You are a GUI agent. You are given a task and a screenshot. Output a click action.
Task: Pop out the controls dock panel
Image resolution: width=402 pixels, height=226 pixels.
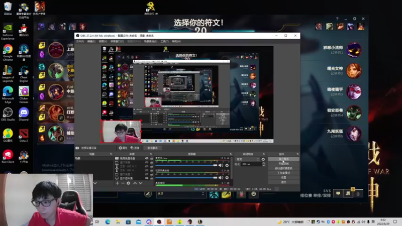click(297, 154)
